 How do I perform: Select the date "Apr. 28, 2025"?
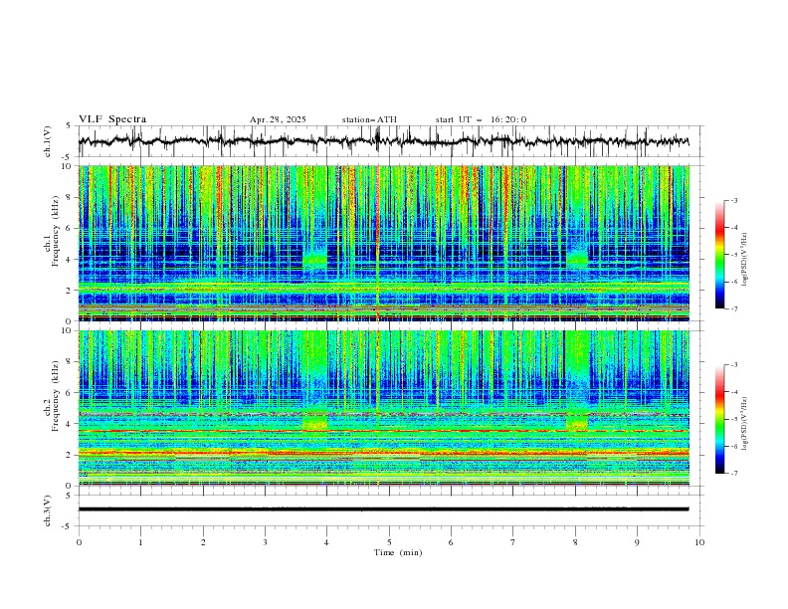(x=278, y=119)
